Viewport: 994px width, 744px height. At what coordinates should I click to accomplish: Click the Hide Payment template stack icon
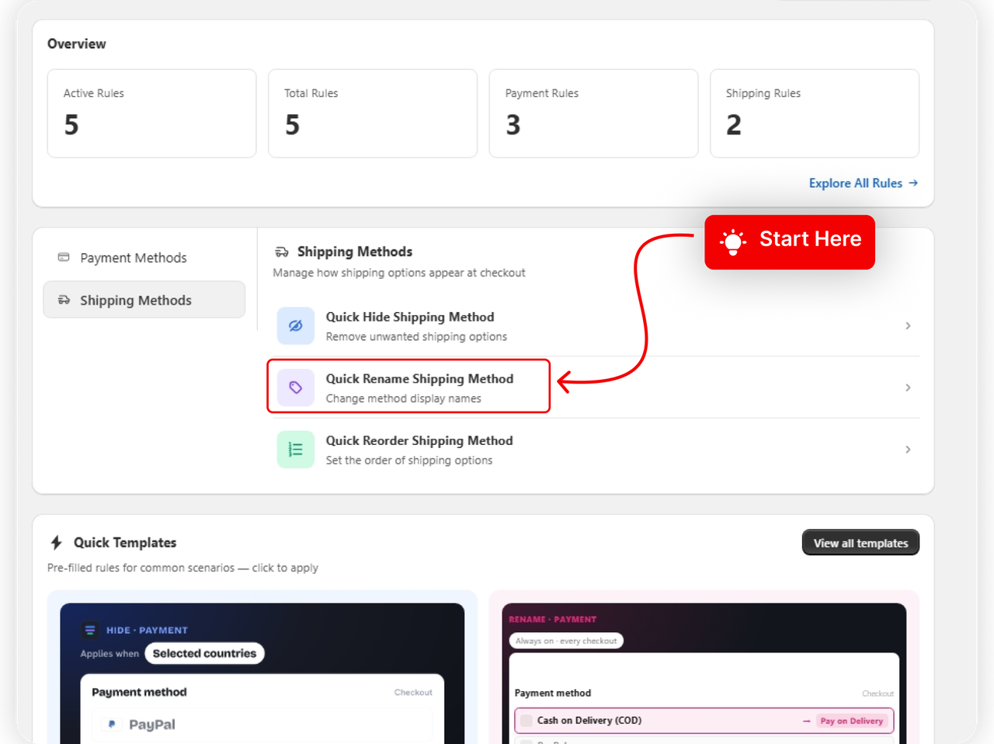tap(90, 630)
